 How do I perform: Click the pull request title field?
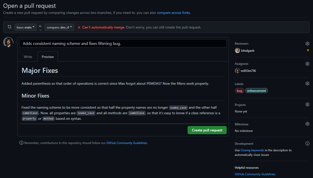coord(123,43)
